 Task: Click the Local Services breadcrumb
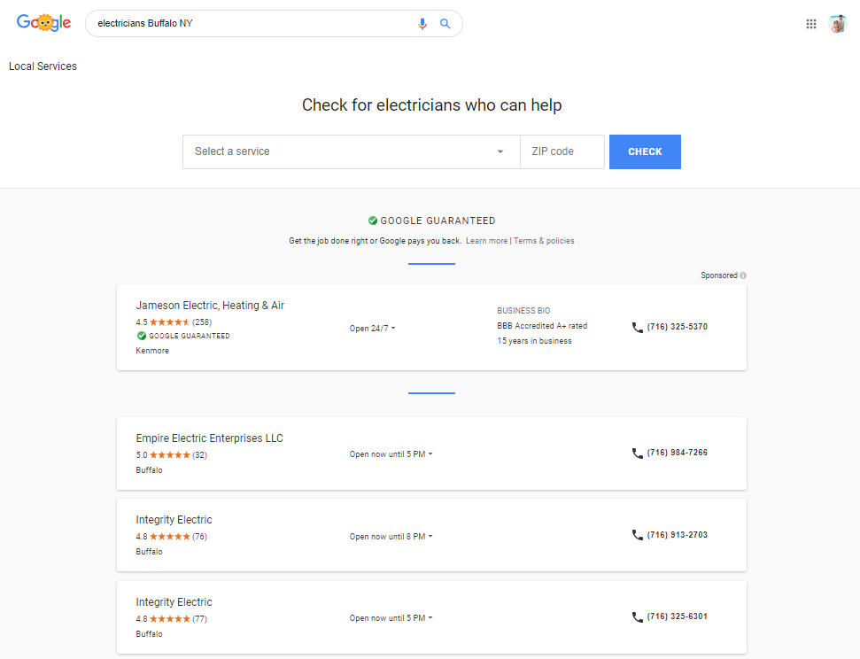tap(43, 66)
